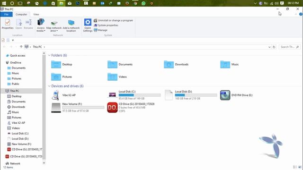This screenshot has height=170, width=303.
Task: Click the search box
Action: [x=289, y=47]
